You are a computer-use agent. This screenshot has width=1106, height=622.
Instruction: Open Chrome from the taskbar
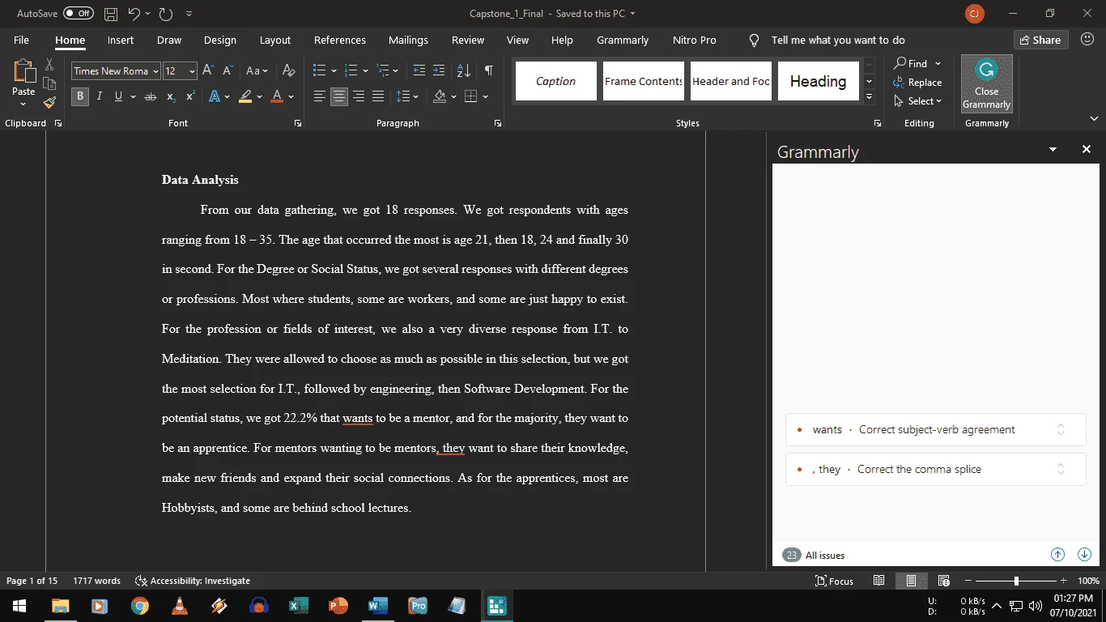pos(140,605)
